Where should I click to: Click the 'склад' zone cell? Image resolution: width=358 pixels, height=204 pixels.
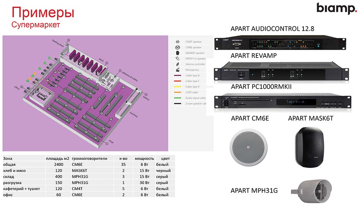pos(8,177)
